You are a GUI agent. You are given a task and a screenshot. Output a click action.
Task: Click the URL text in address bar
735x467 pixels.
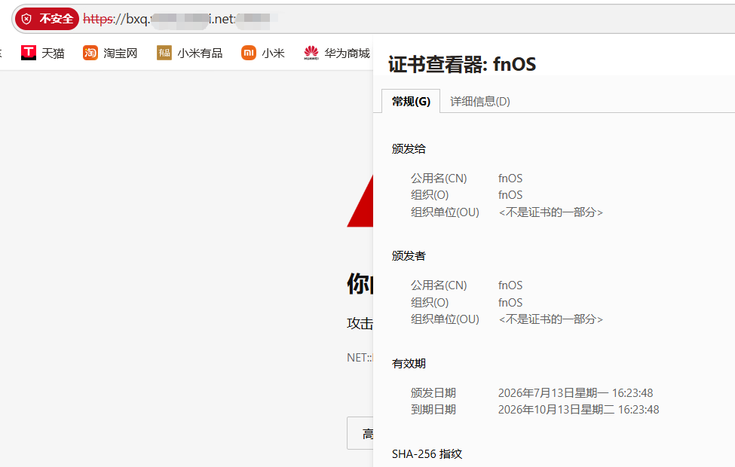point(180,19)
